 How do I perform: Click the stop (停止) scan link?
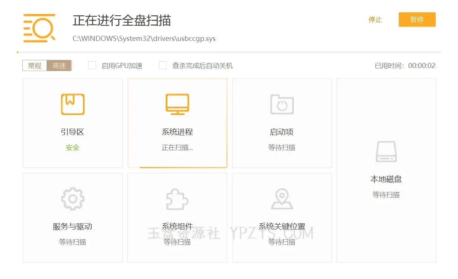pos(375,20)
